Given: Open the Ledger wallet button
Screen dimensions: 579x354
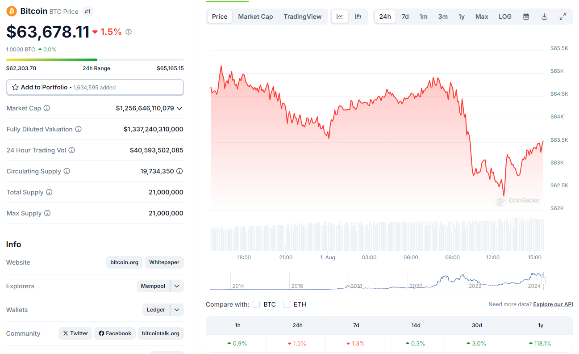Looking at the screenshot, I should click(x=156, y=310).
